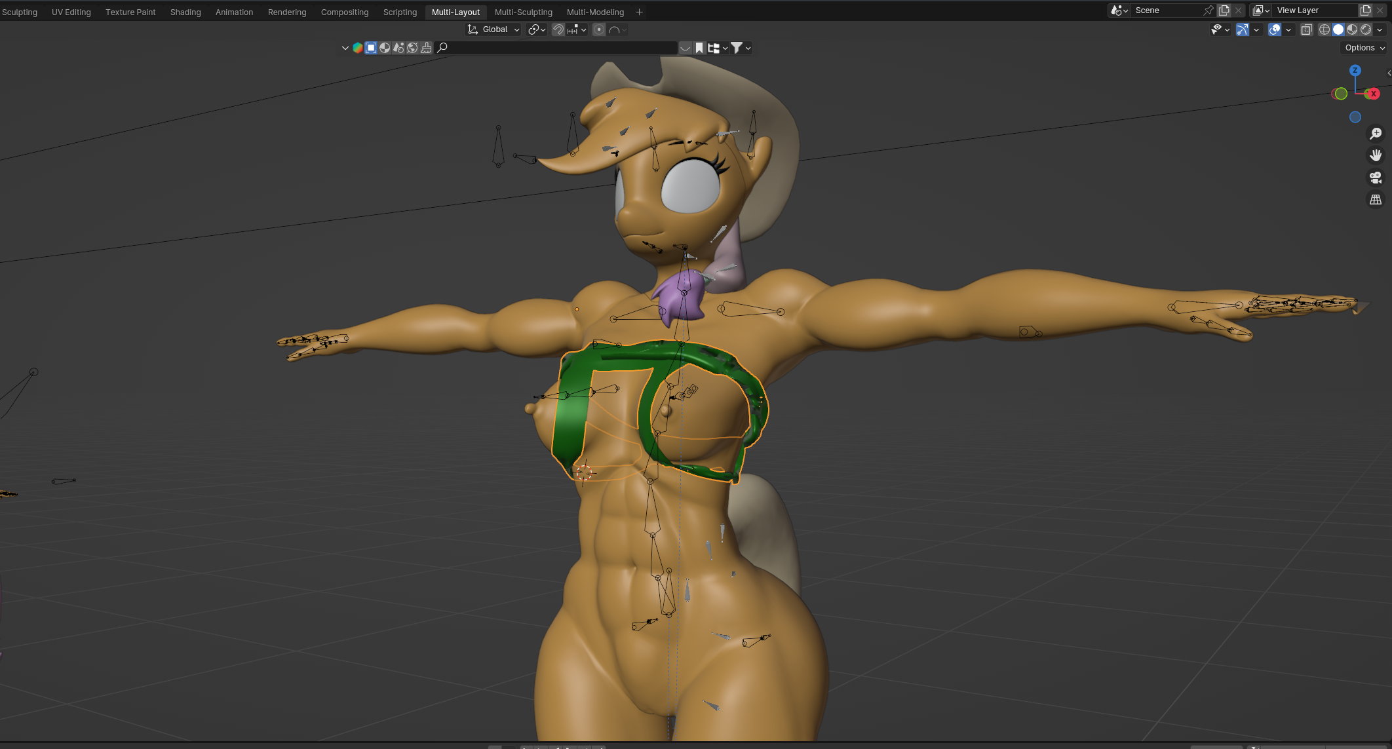
Task: Open viewport overlays dropdown arrow
Action: click(1288, 29)
